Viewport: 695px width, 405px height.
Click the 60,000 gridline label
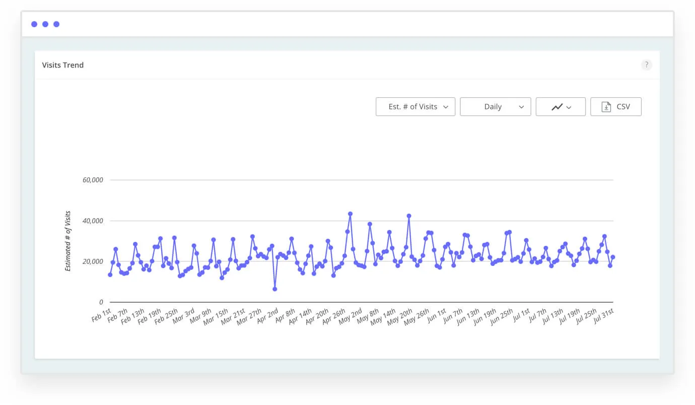click(93, 180)
